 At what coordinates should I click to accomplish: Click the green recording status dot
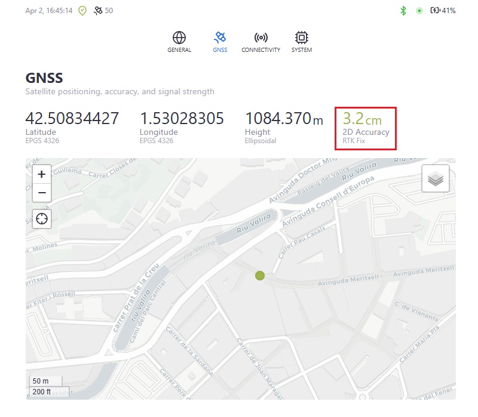coord(419,11)
